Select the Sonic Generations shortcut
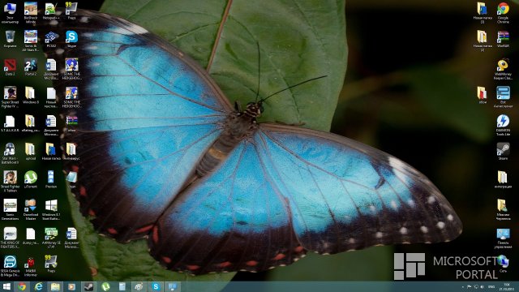The width and height of the screenshot is (519, 292). pyautogui.click(x=10, y=209)
